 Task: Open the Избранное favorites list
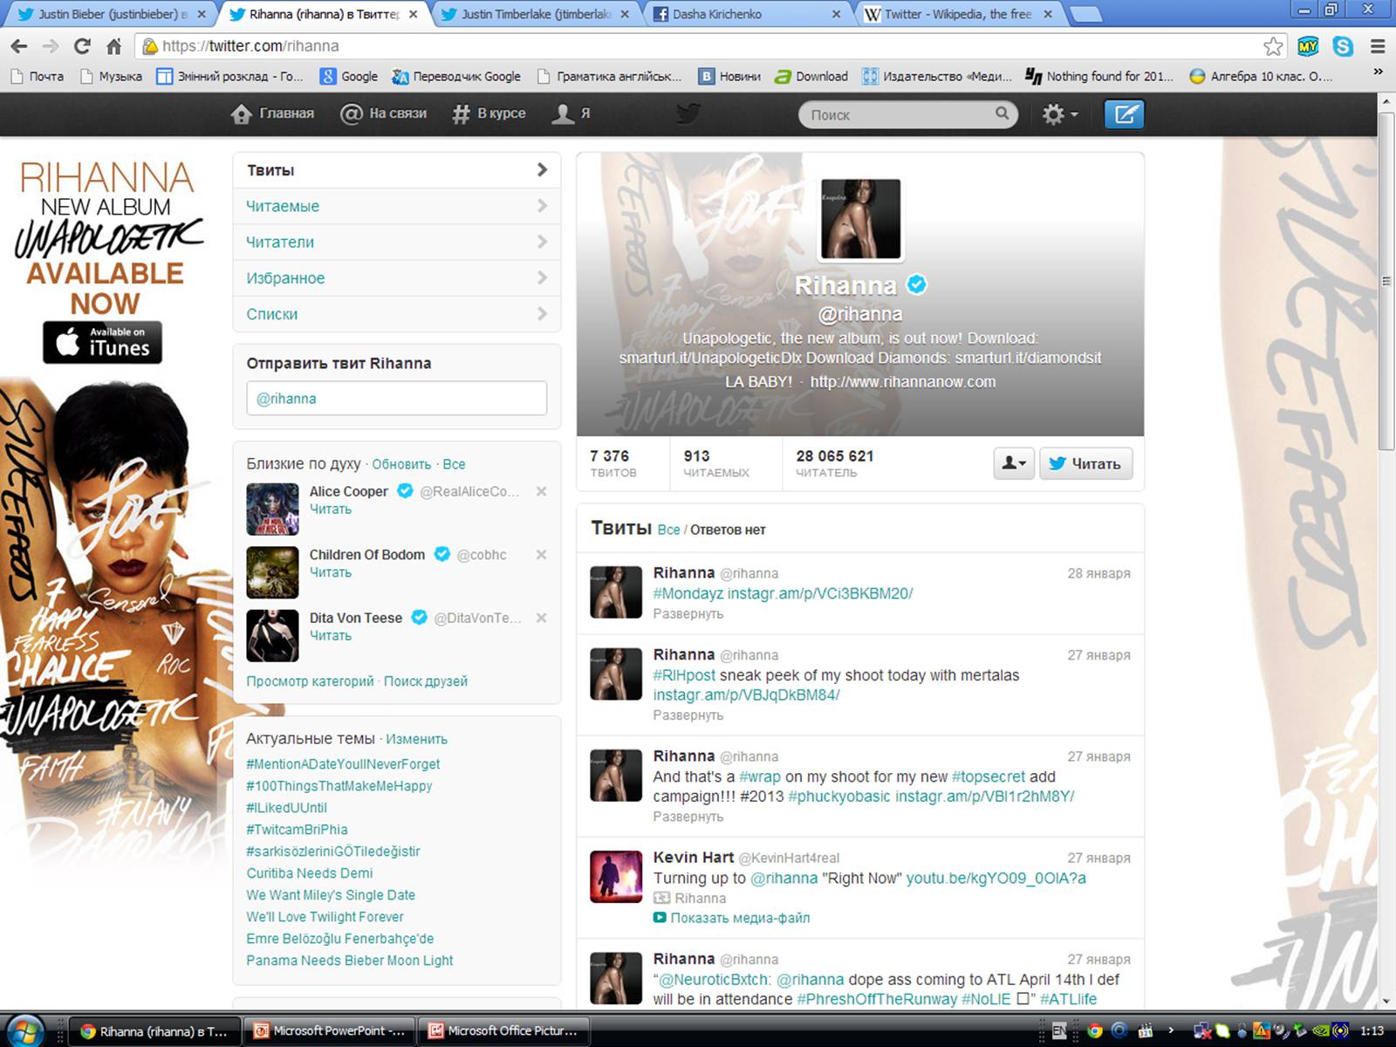[397, 277]
